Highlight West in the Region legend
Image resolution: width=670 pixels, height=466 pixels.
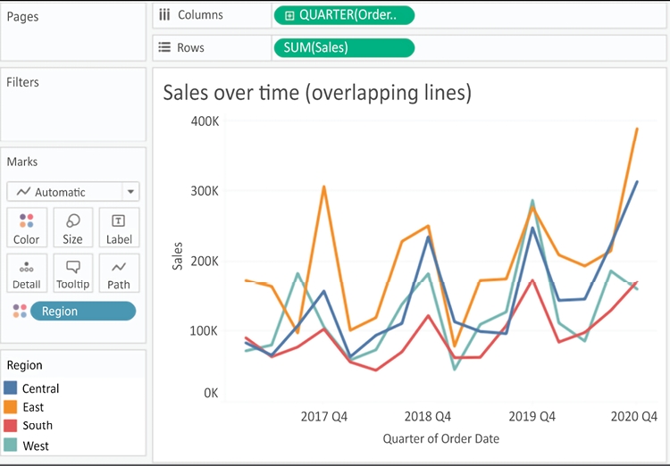35,445
